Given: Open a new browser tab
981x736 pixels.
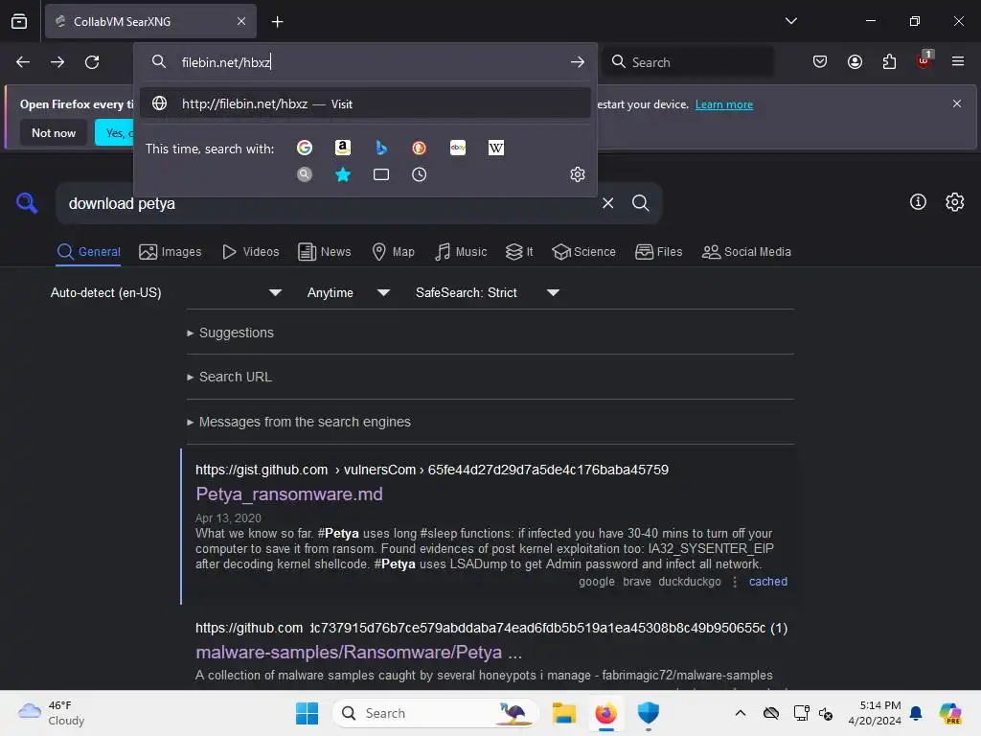Looking at the screenshot, I should (x=277, y=22).
